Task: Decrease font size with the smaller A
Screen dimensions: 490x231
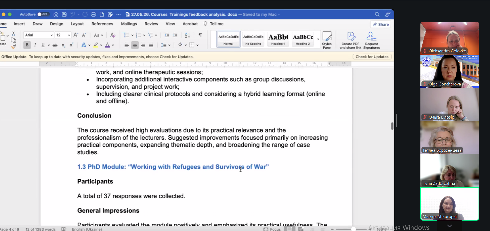Action: click(84, 35)
